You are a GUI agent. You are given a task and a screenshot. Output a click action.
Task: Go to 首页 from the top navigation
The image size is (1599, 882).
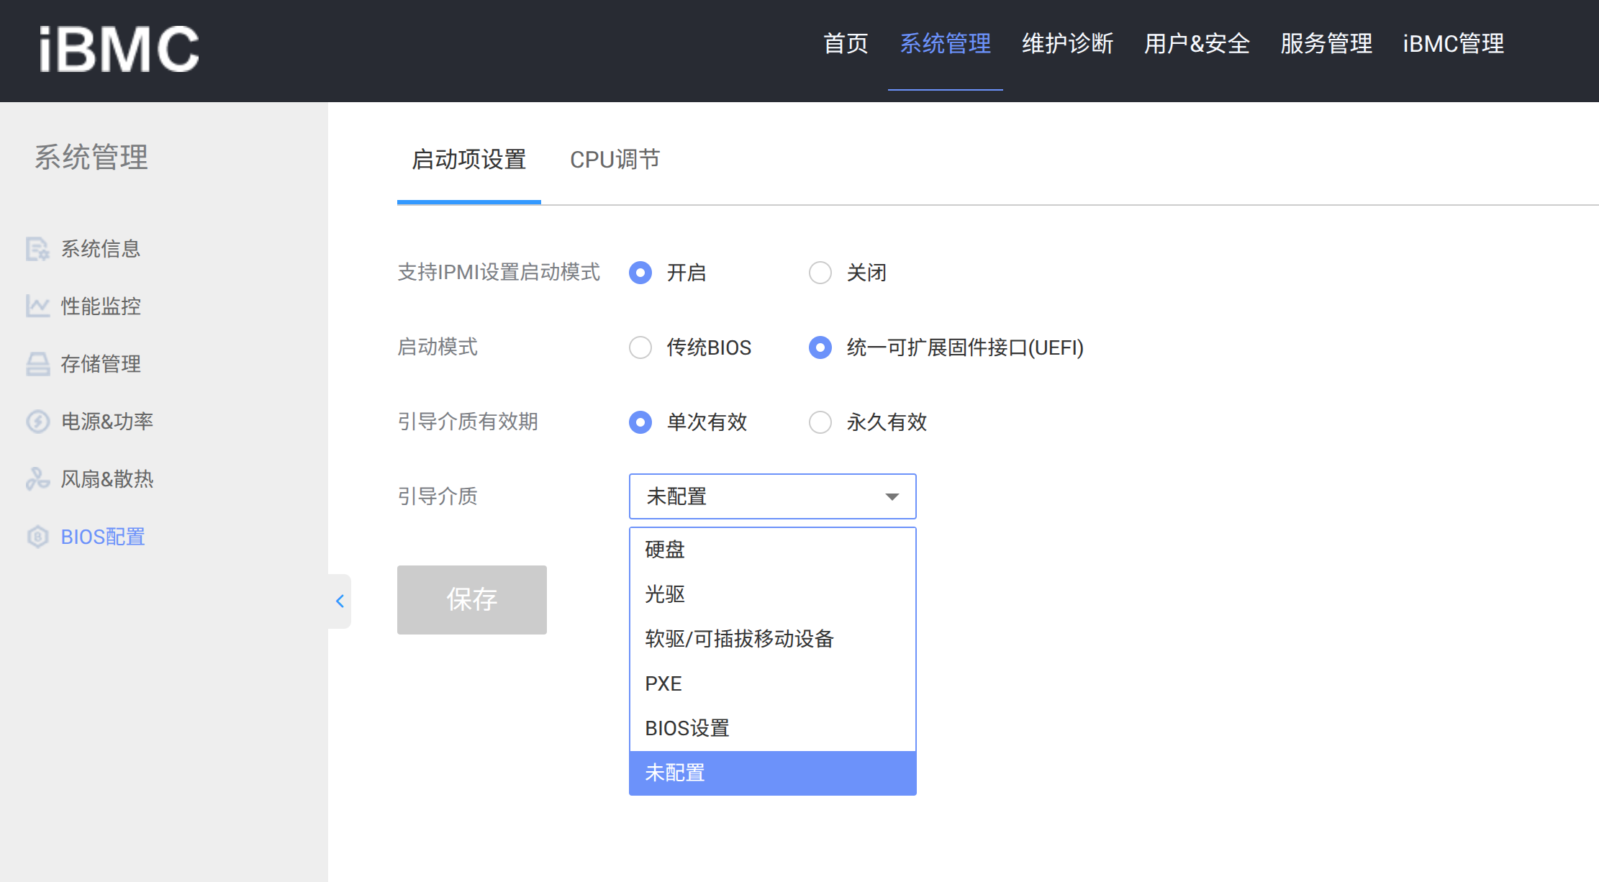[x=846, y=44]
